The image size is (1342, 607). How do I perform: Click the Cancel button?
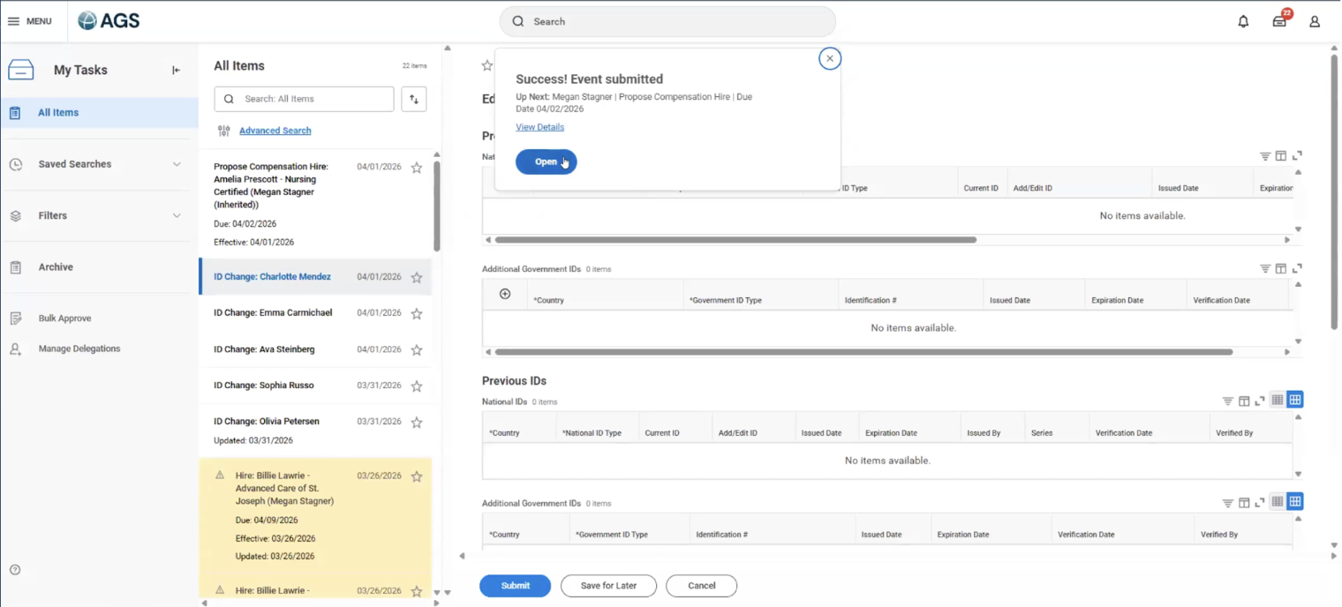[x=701, y=586]
